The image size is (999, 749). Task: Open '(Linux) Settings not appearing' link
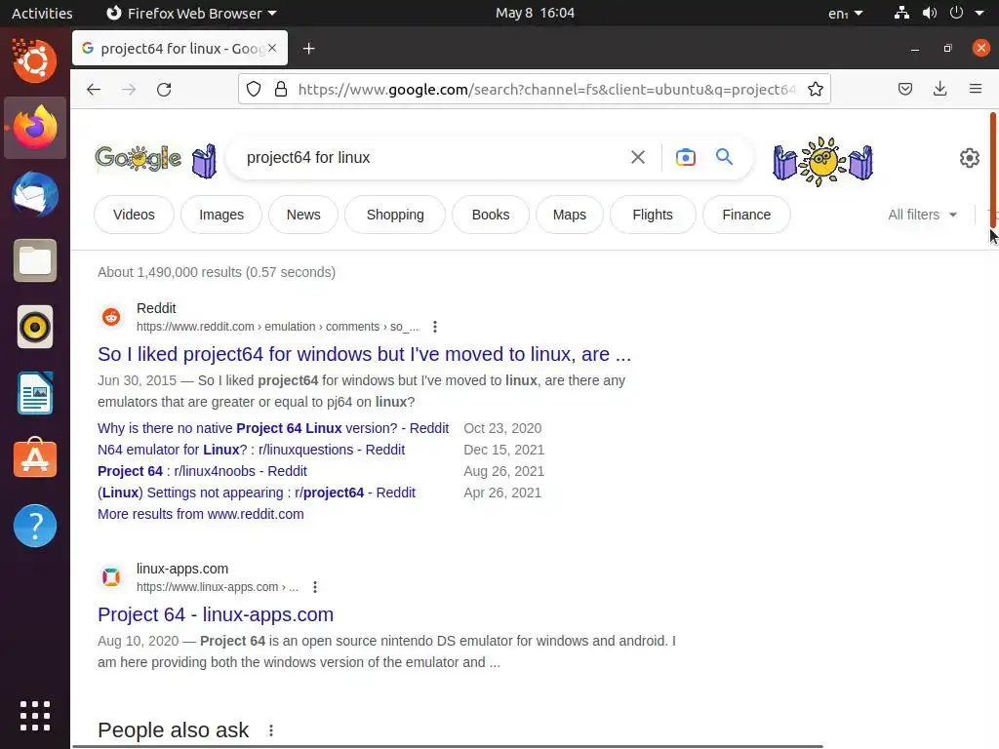(x=257, y=493)
